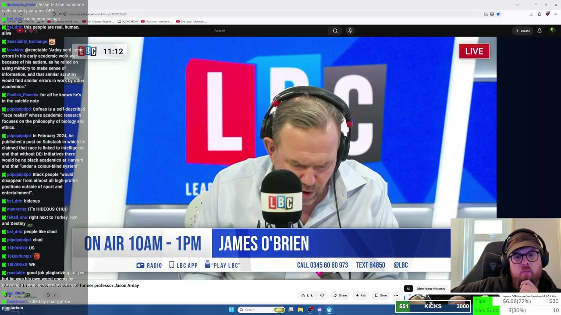Open the YouTube account avatar menu
The width and height of the screenshot is (561, 315).
[x=552, y=31]
